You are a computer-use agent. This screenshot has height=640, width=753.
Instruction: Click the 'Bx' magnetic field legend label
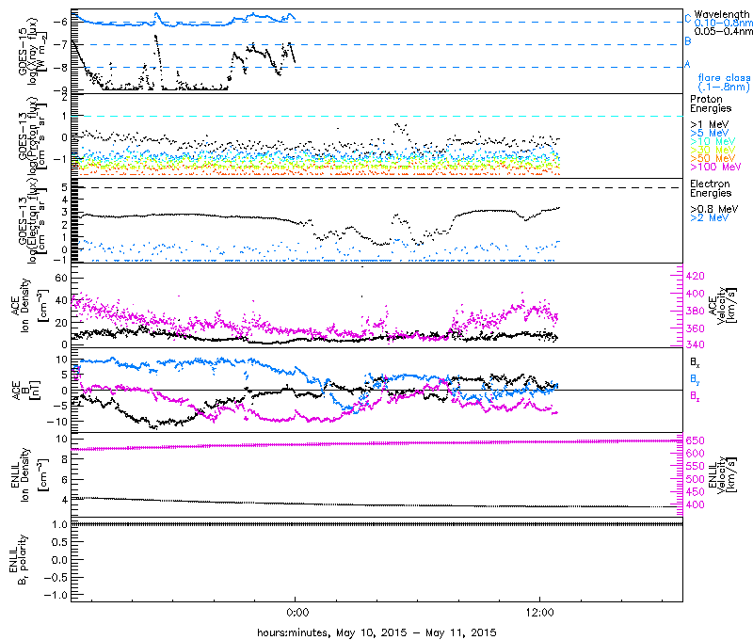tap(695, 361)
